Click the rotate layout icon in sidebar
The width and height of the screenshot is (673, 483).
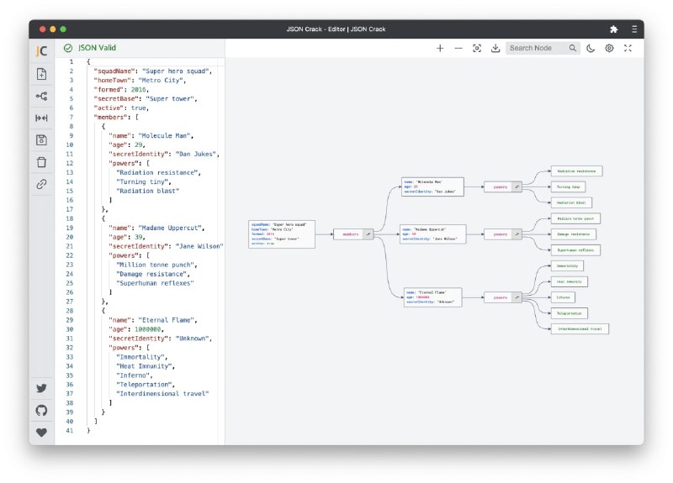(x=41, y=96)
